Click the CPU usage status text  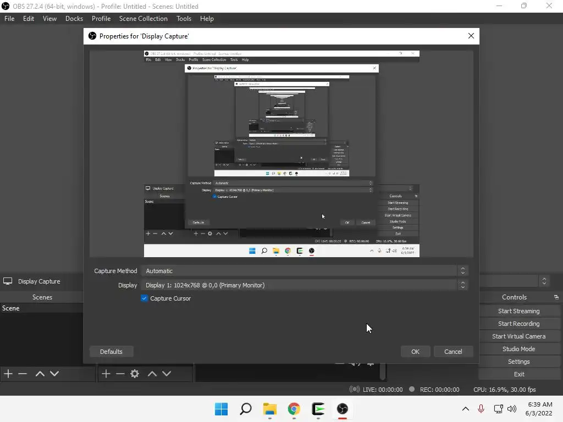505,390
